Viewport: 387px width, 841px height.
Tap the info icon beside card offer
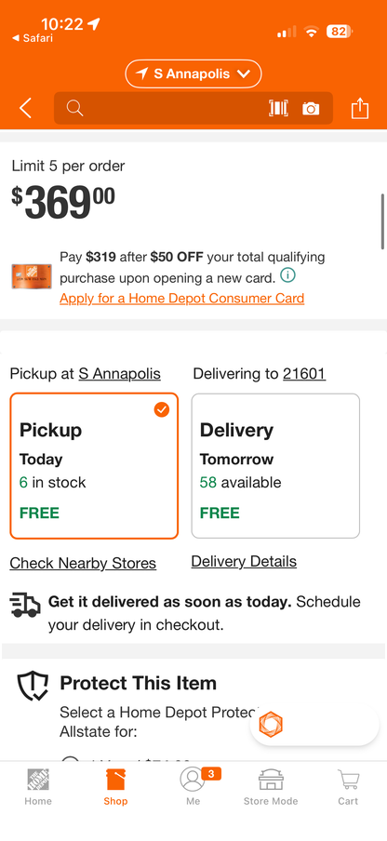(x=287, y=276)
